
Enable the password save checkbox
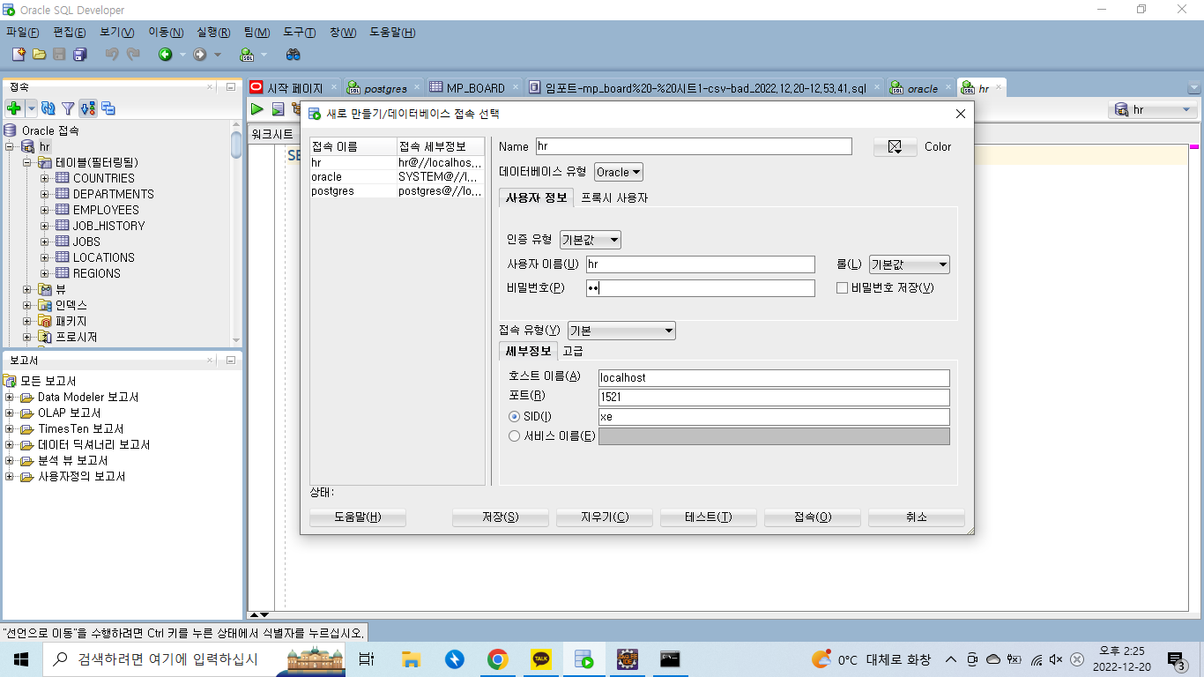tap(842, 287)
